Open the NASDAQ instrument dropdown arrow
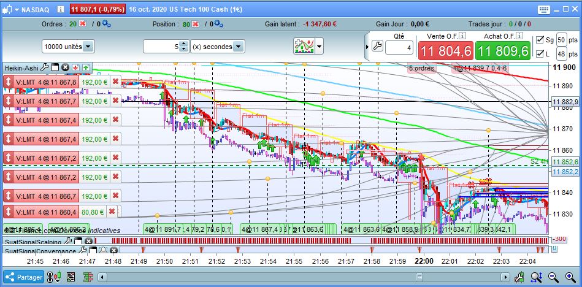Image resolution: width=582 pixels, height=287 pixels. tap(17, 10)
